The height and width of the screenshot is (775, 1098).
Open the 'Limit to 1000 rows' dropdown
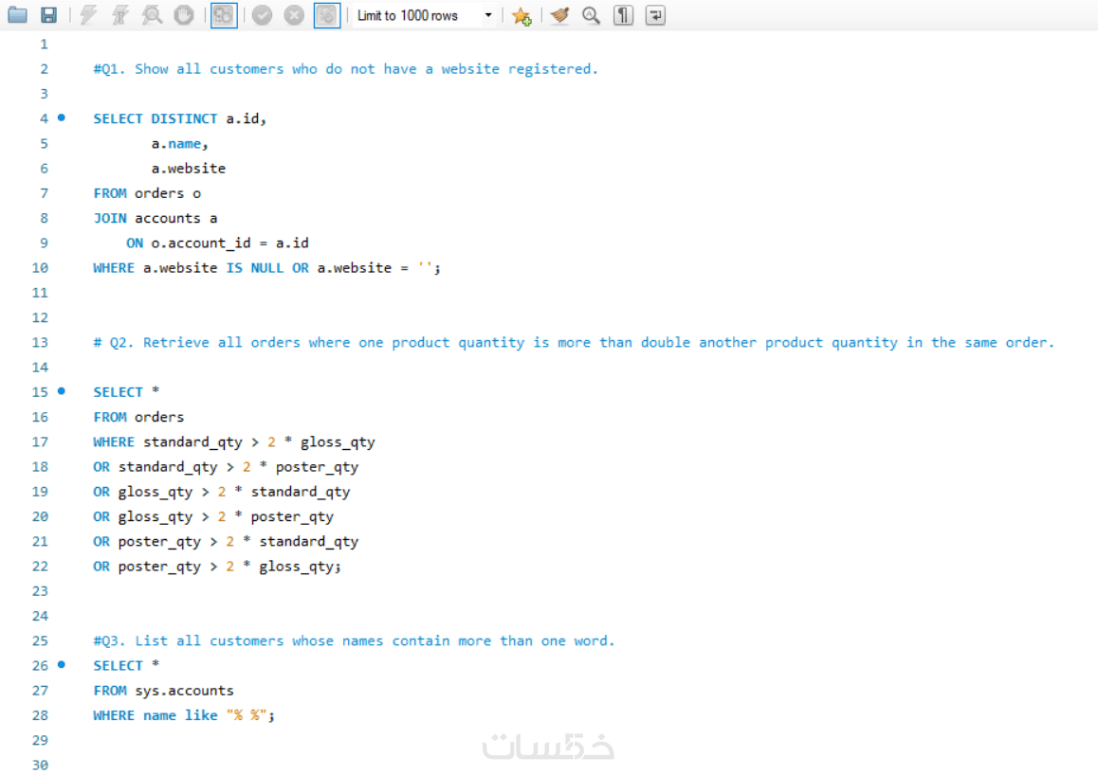(425, 15)
